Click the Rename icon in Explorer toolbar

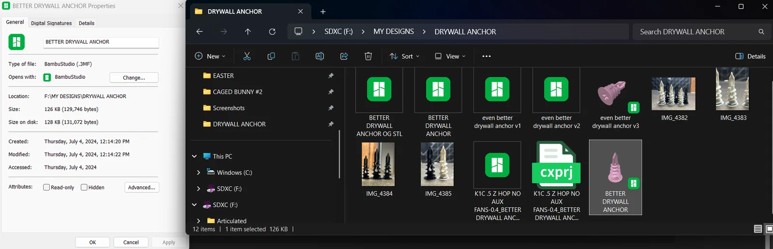point(320,56)
